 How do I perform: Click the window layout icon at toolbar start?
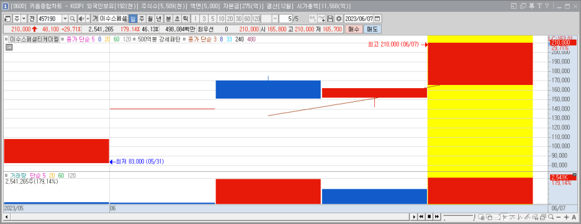pyautogui.click(x=7, y=19)
